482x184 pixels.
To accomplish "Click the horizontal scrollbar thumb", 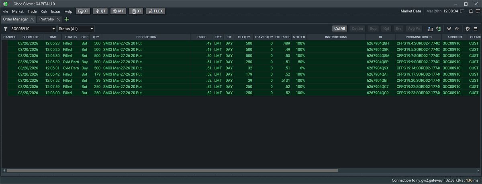I will click(172, 170).
